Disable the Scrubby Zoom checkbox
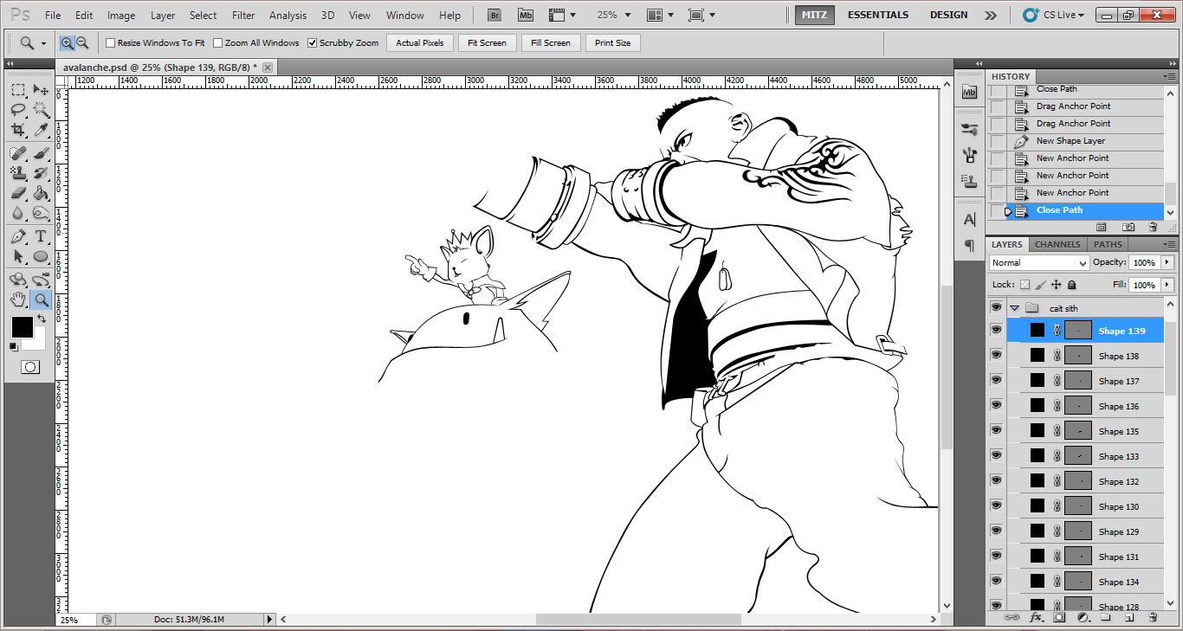Viewport: 1183px width, 631px height. pos(312,42)
